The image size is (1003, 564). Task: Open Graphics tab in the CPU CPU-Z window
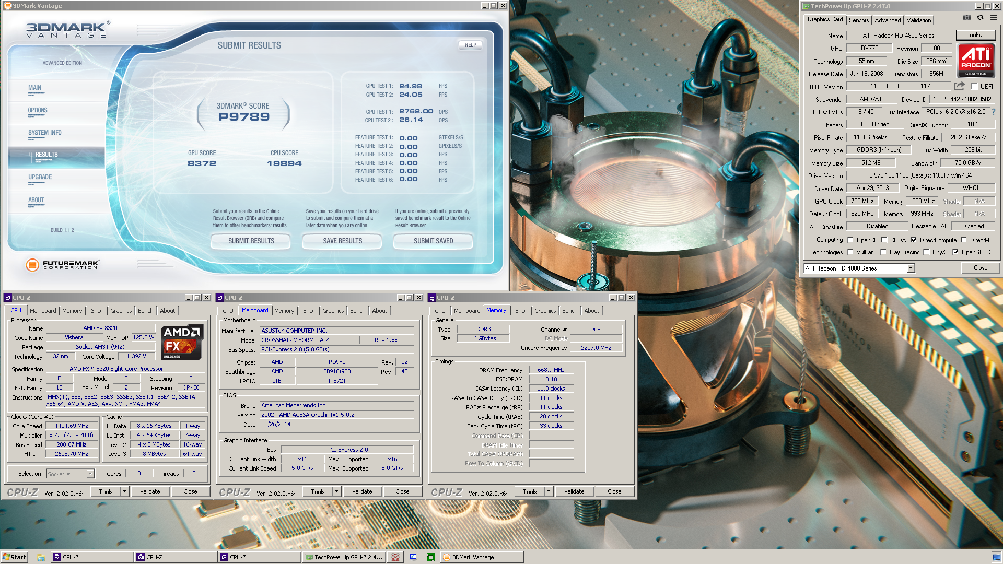pyautogui.click(x=121, y=311)
